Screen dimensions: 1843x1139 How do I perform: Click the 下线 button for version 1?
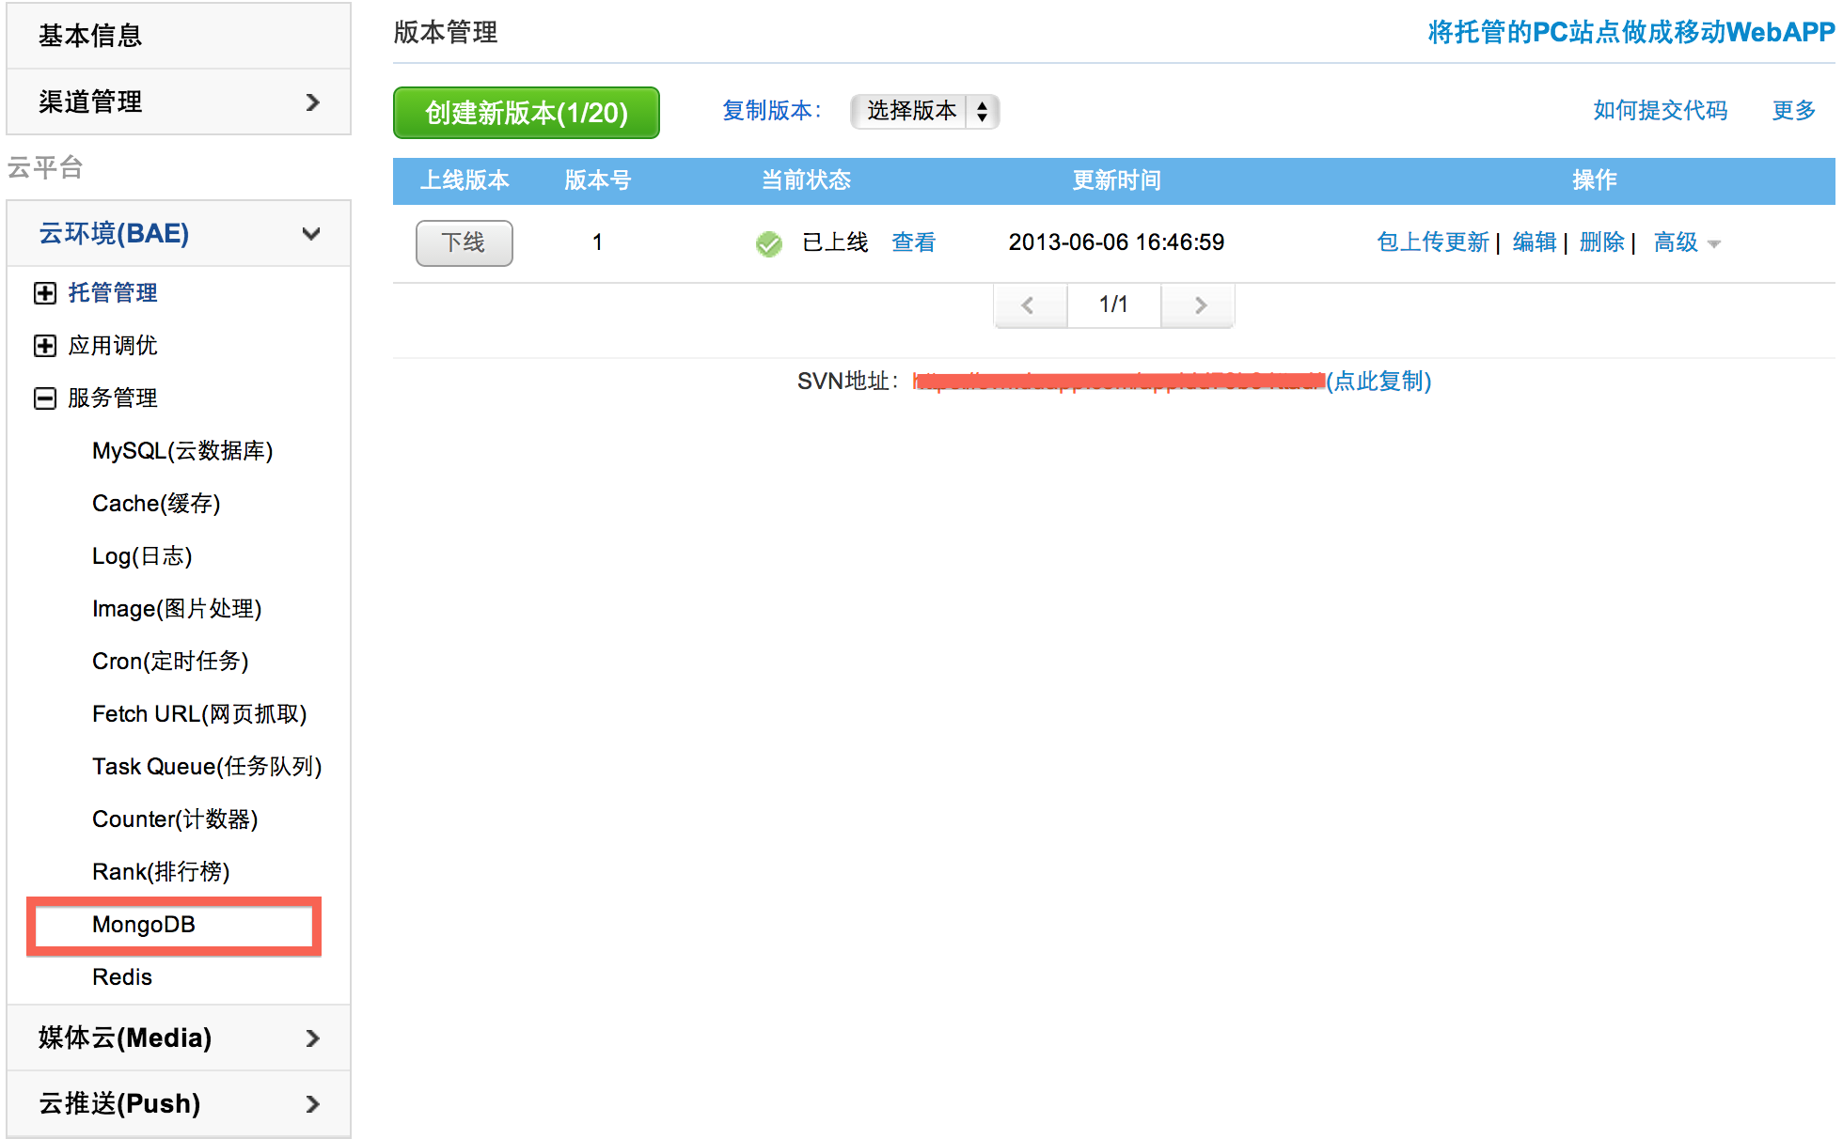[x=464, y=243]
